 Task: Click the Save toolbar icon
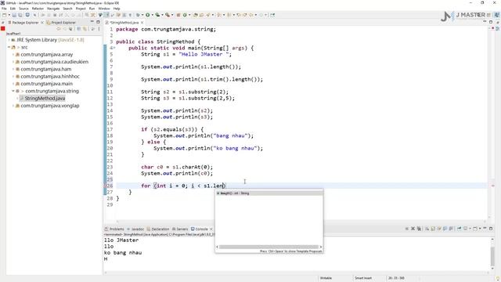click(x=14, y=15)
